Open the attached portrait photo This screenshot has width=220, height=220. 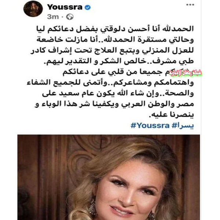(x=109, y=177)
